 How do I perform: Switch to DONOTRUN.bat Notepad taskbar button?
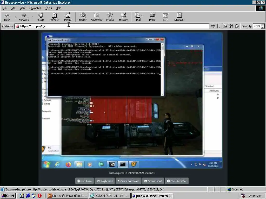(x=110, y=196)
